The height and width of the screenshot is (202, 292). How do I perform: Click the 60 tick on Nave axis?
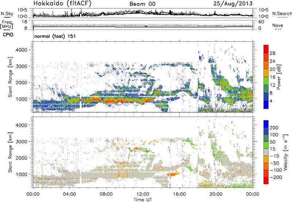point(261,22)
